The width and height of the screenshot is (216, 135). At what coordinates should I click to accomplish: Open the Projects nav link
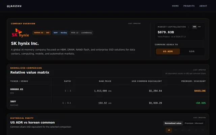[x=189, y=6]
